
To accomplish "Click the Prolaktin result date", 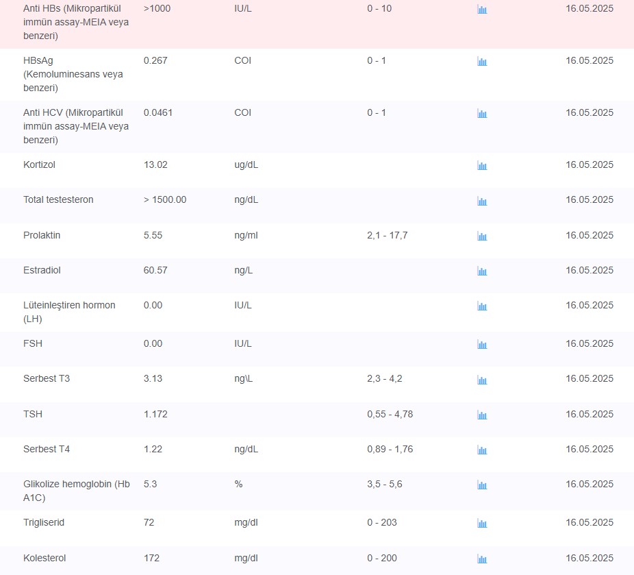I will [589, 235].
